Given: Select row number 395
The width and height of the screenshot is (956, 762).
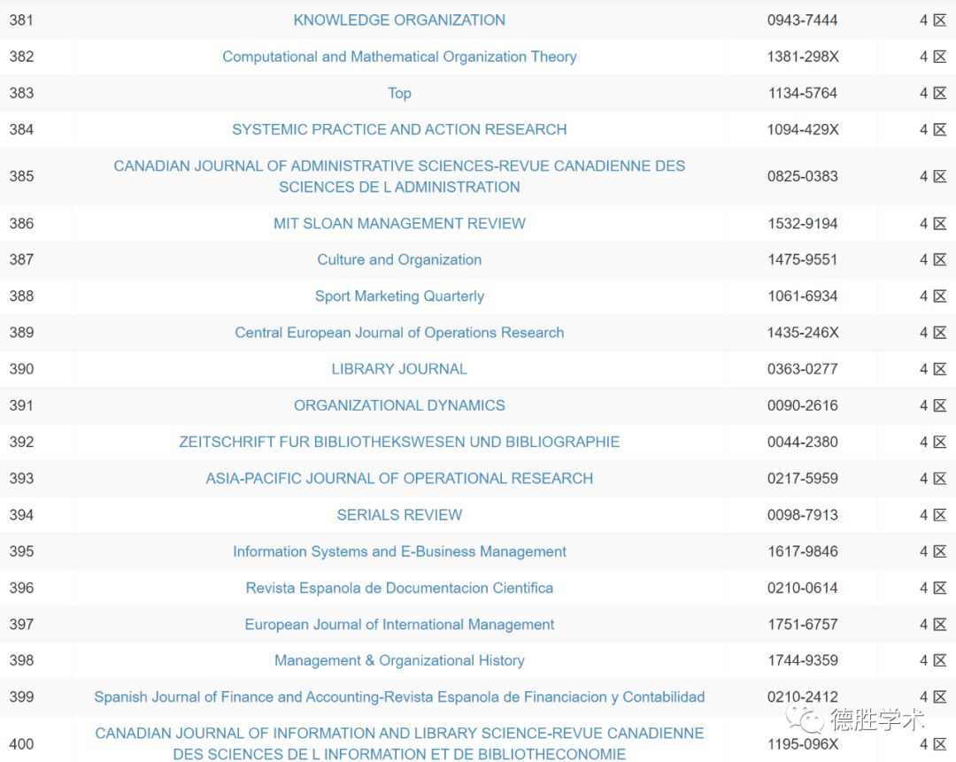Looking at the screenshot, I should [x=21, y=551].
